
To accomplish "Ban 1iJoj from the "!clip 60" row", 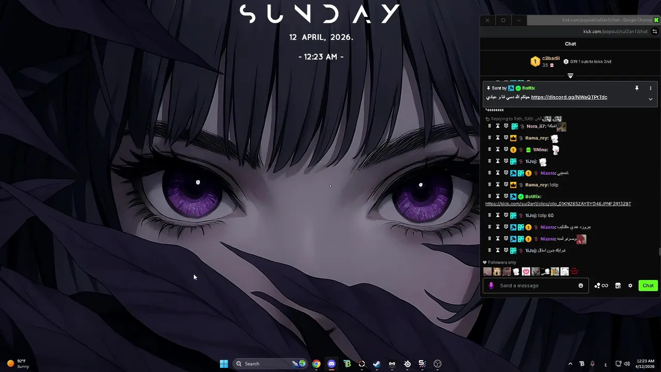I will point(506,215).
